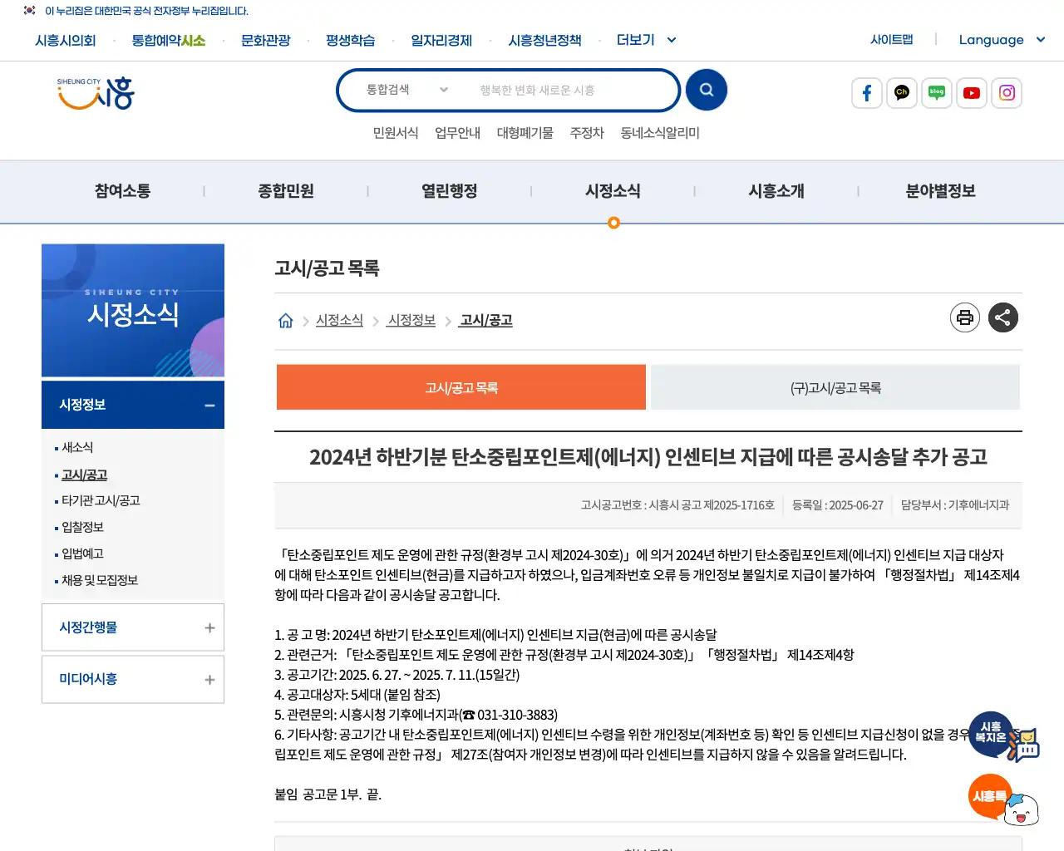
Task: Open the 일자리경제 top link
Action: (x=441, y=41)
